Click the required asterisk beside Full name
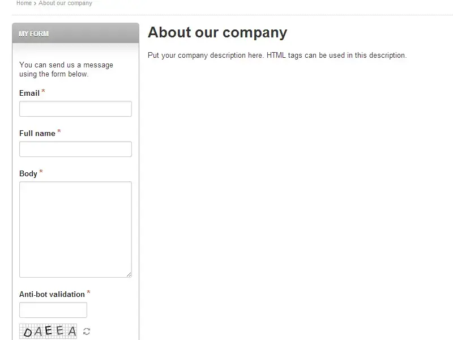The height and width of the screenshot is (340, 453). [x=59, y=132]
